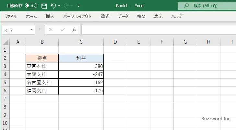Click the Redo arrow icon
The image size is (236, 130).
66,6
